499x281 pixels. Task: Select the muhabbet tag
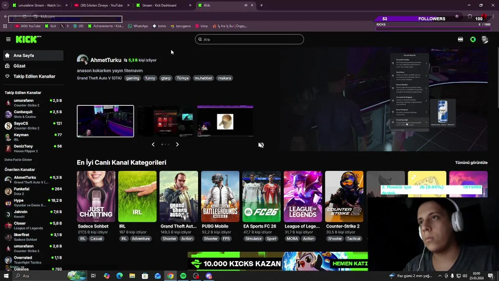(203, 78)
